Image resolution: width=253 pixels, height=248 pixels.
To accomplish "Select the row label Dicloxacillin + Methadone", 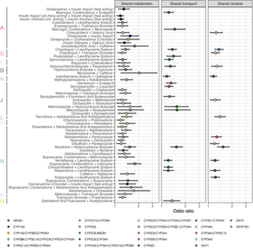I will point(93,100).
